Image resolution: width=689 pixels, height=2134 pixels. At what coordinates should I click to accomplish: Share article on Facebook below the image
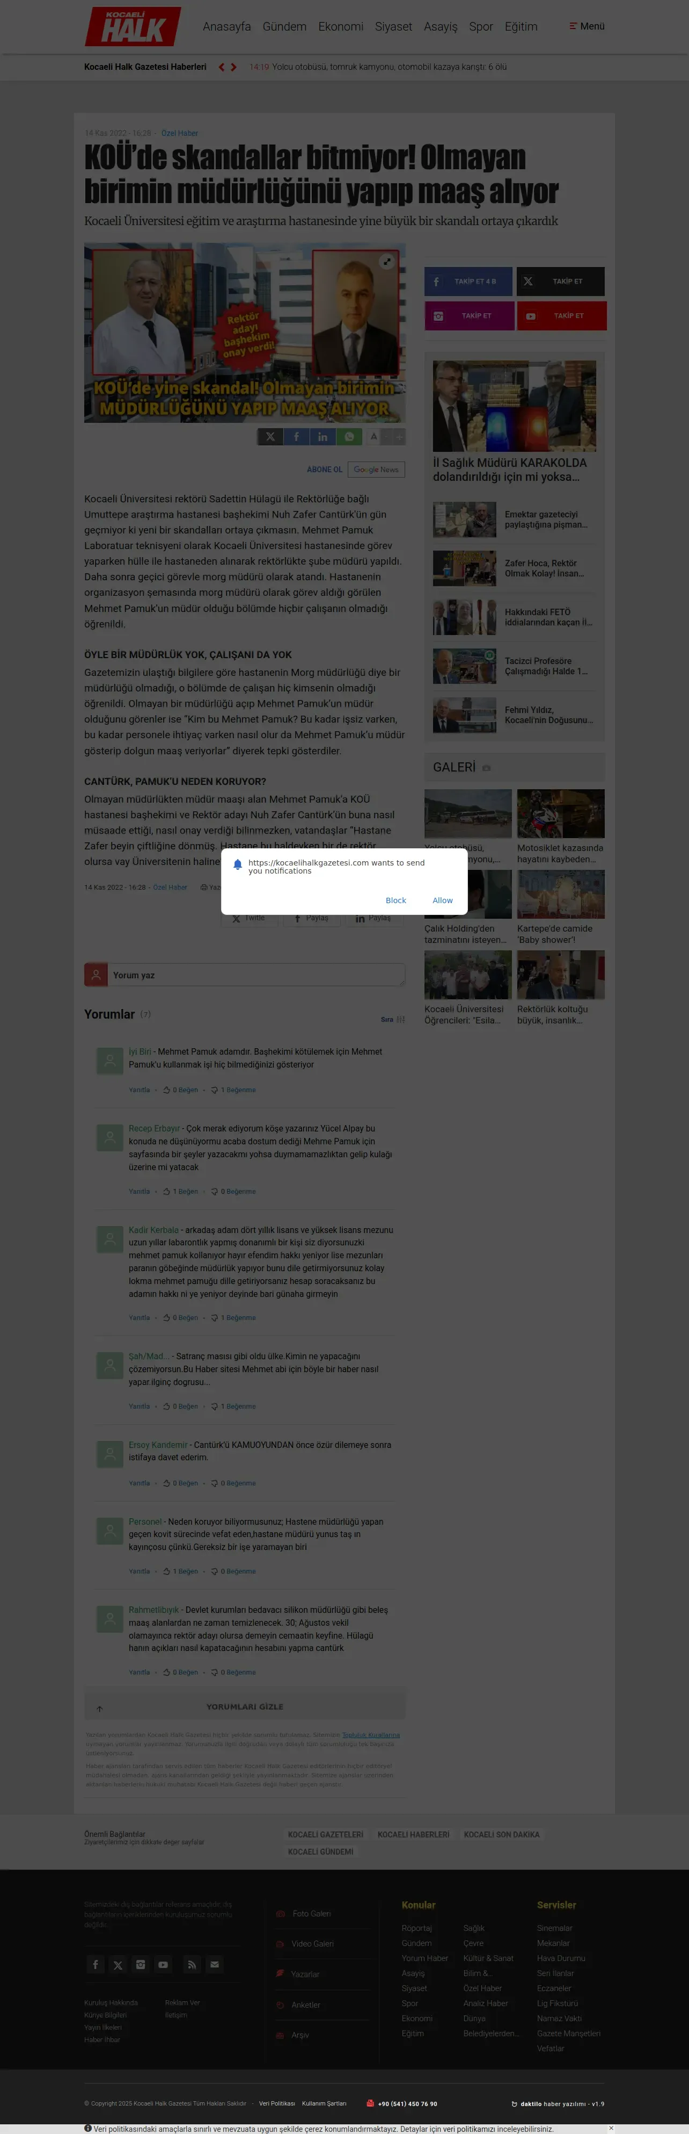coord(296,437)
